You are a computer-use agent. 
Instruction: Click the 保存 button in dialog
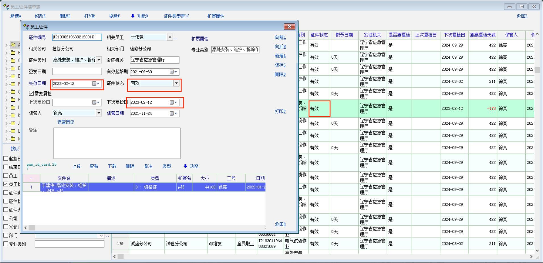tap(280, 65)
